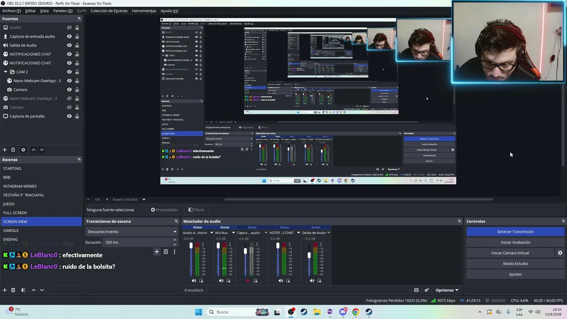Move source up with Fuentes arrow
The image size is (567, 319).
tap(33, 150)
